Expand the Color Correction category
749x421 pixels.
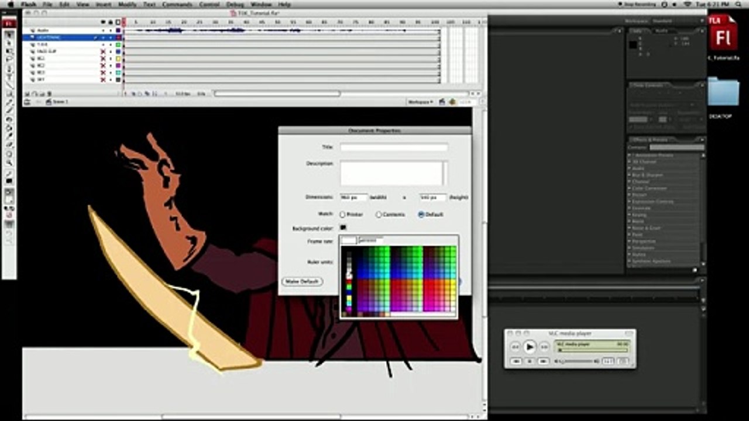(630, 188)
